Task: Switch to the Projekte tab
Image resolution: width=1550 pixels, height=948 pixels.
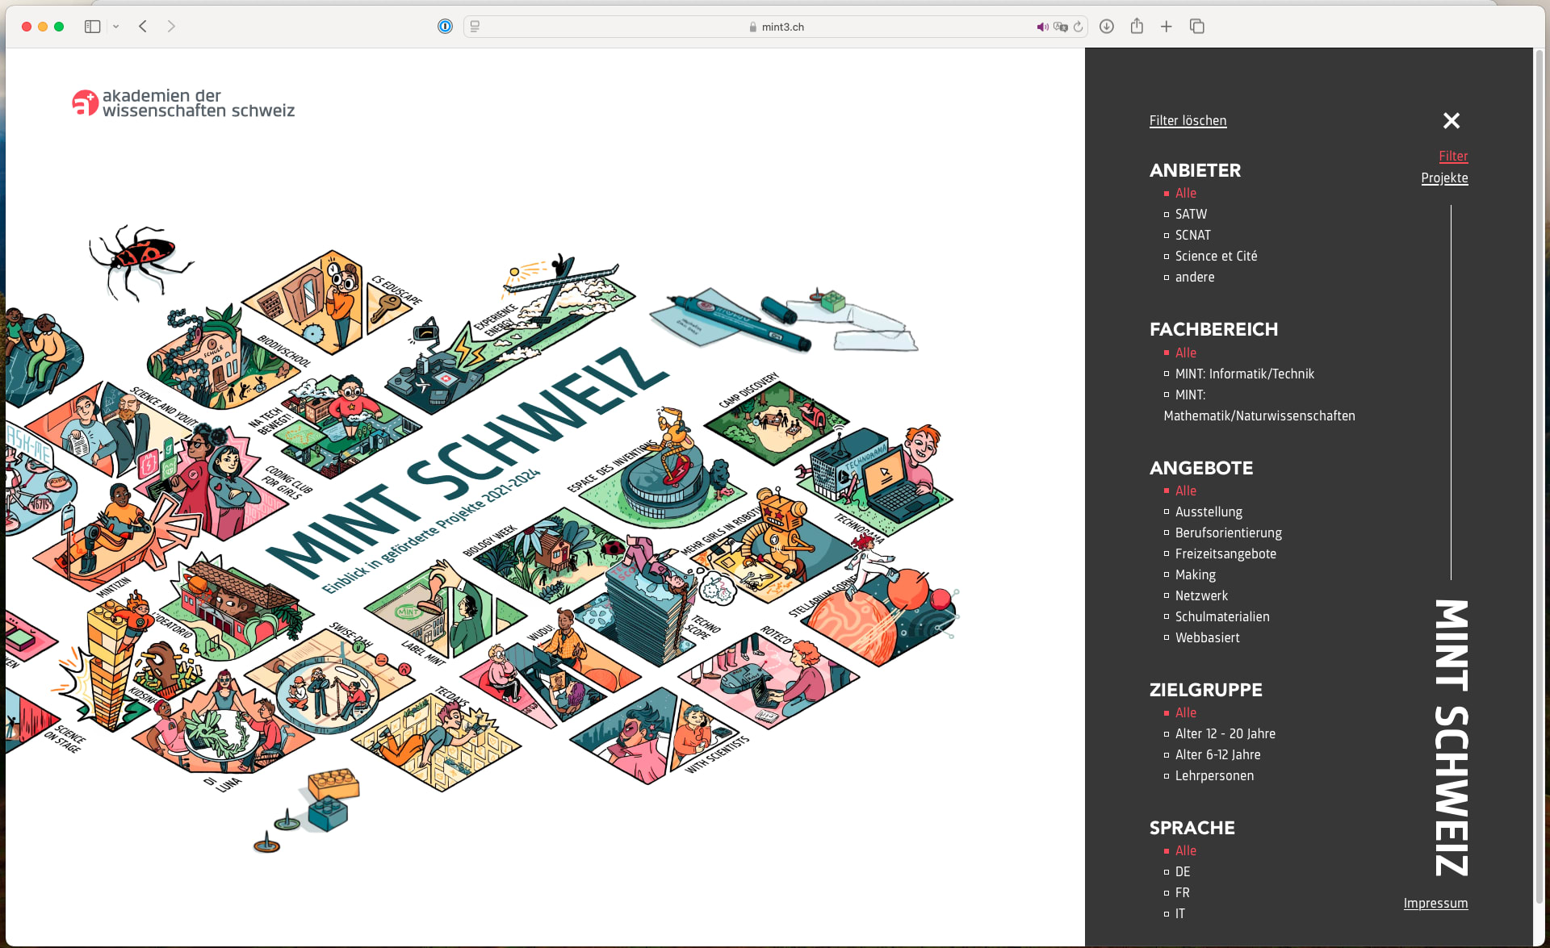Action: 1444,177
